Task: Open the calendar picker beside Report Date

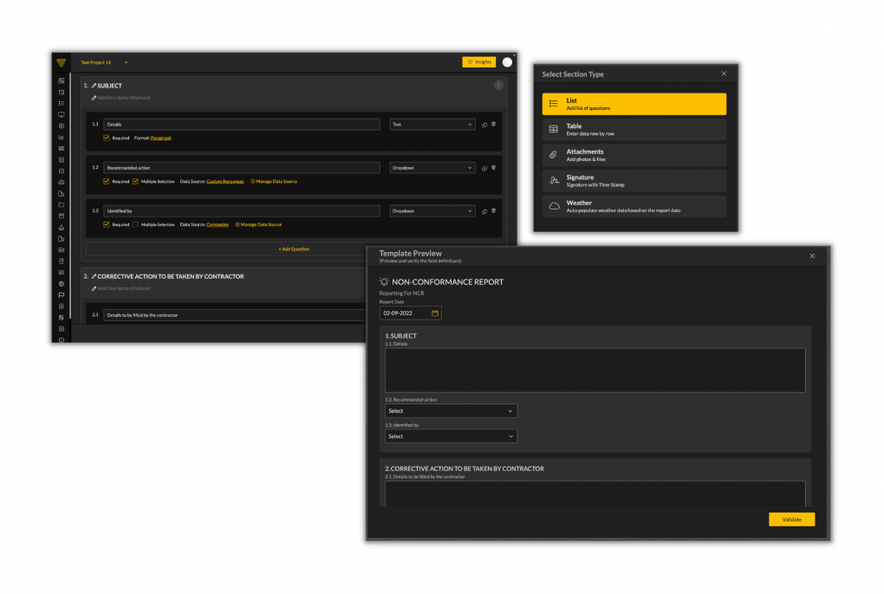Action: coord(435,313)
